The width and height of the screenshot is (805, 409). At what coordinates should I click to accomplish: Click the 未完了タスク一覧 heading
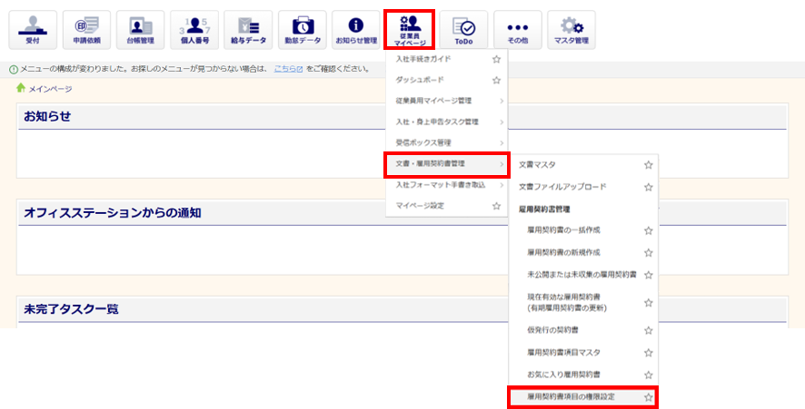tap(71, 309)
